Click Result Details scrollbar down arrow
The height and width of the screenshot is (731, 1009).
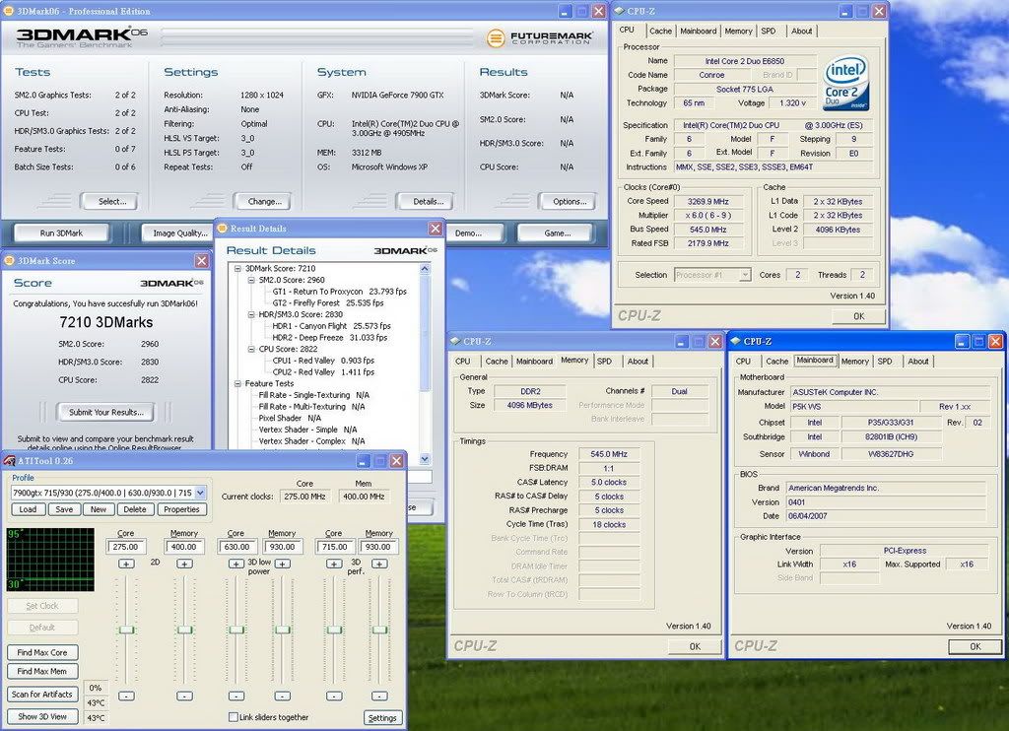[425, 459]
